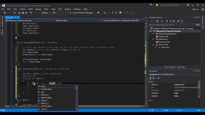The image size is (205, 115).
Task: Click the Solution Explorer search magnifier icon
Action: click(x=197, y=25)
